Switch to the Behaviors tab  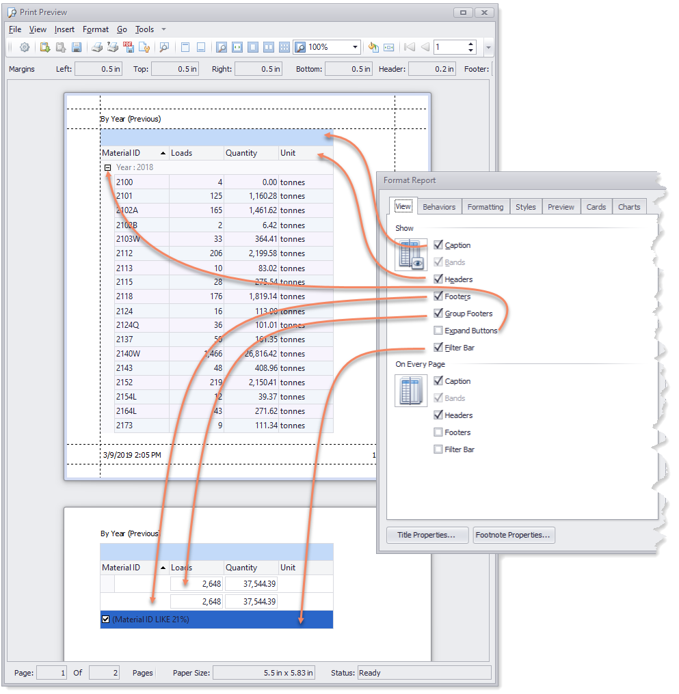pos(439,207)
